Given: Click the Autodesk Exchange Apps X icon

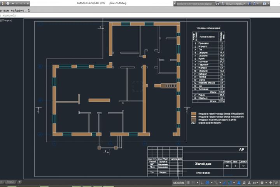Looking at the screenshot, I should click(249, 4).
